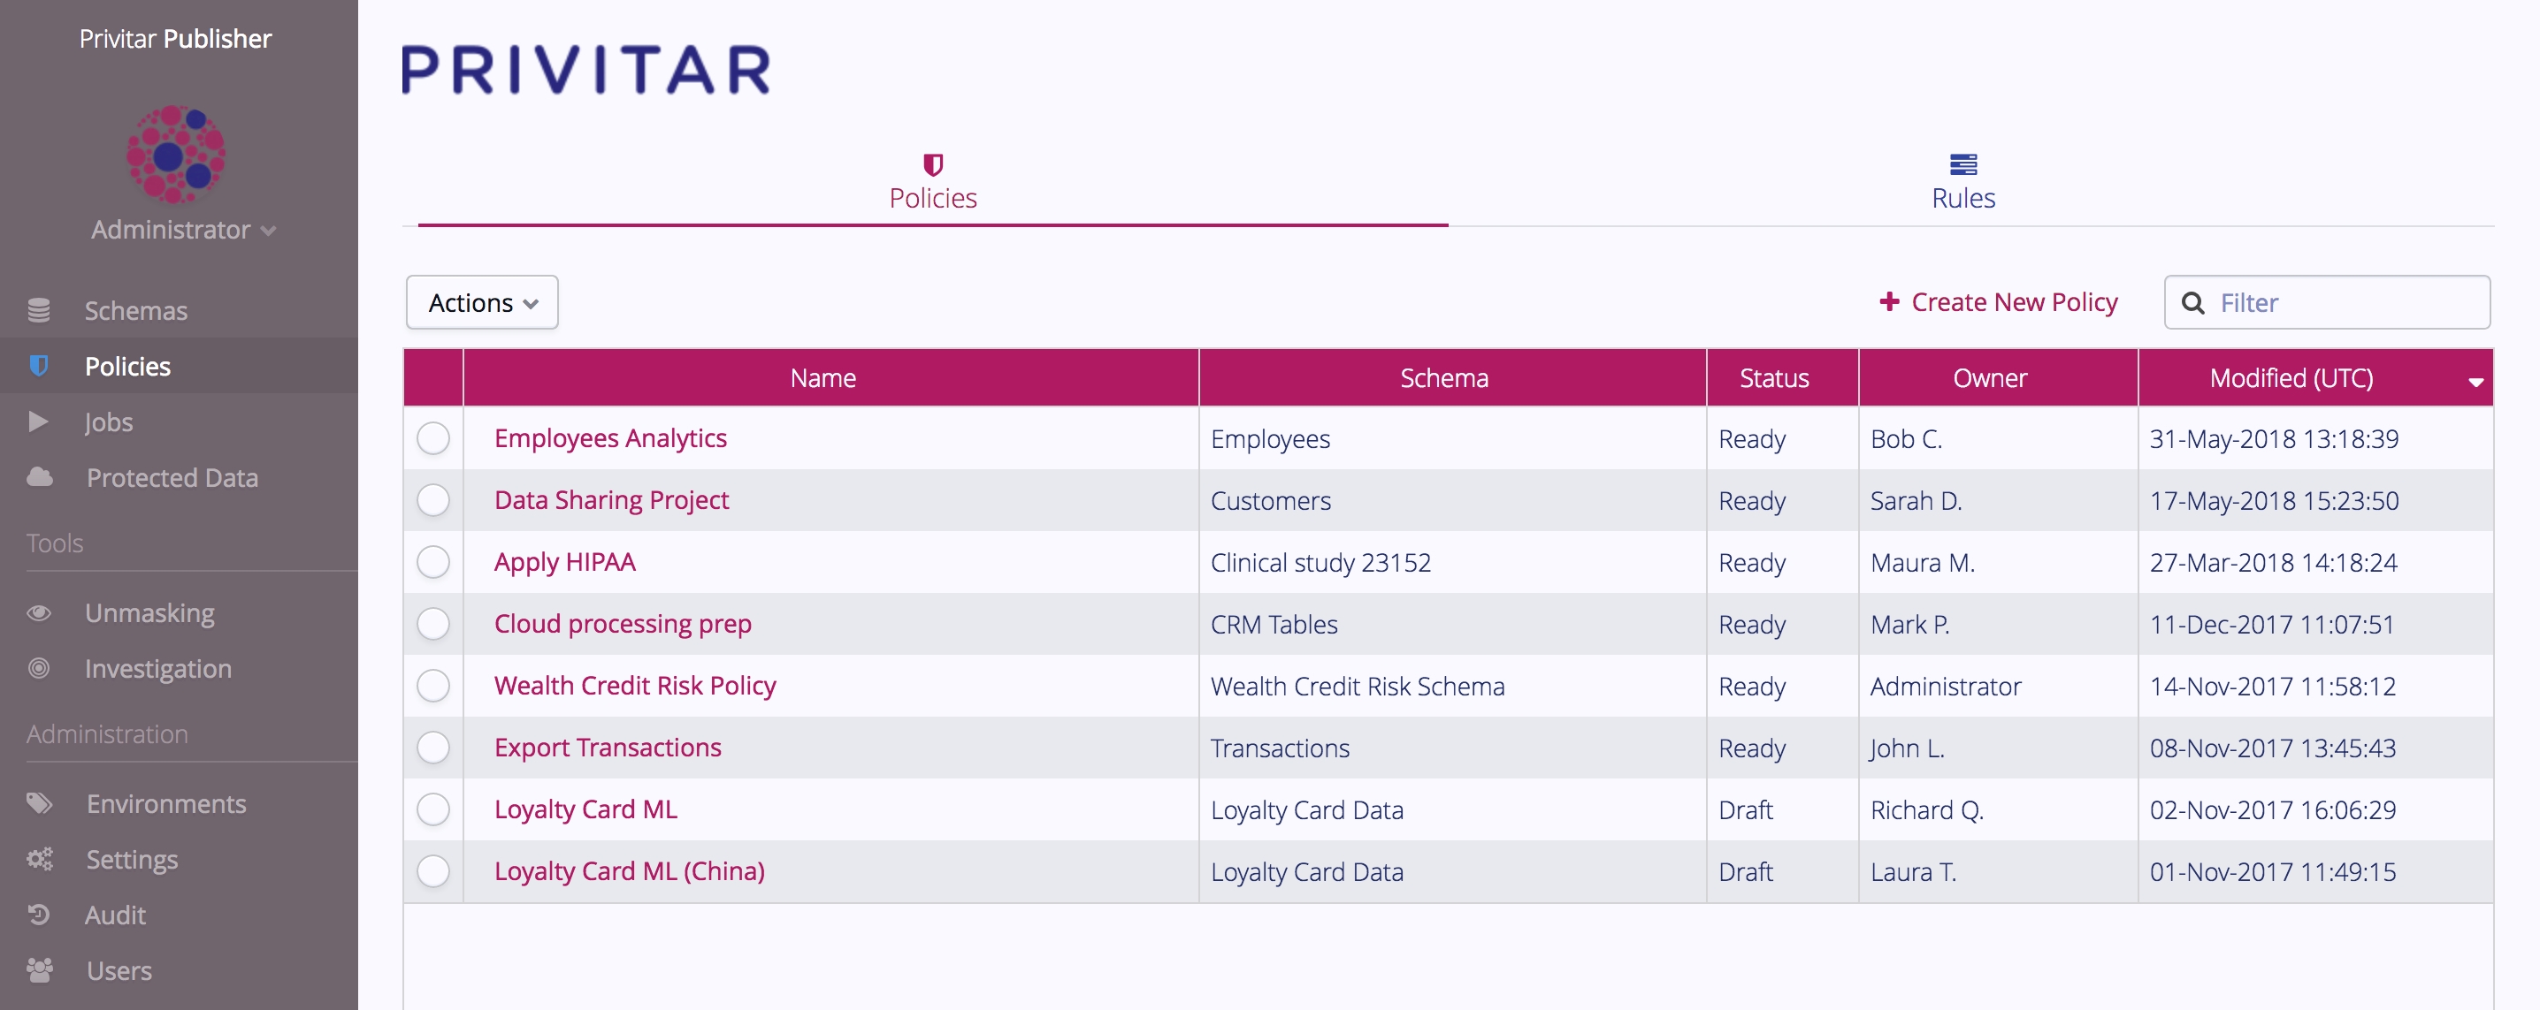Open Protected Data in the sidebar

tap(172, 477)
